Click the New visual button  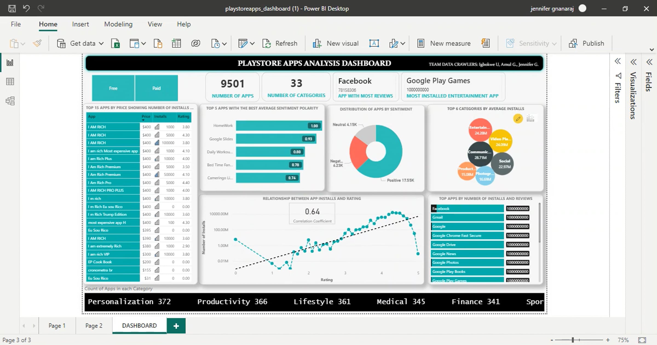pos(336,43)
